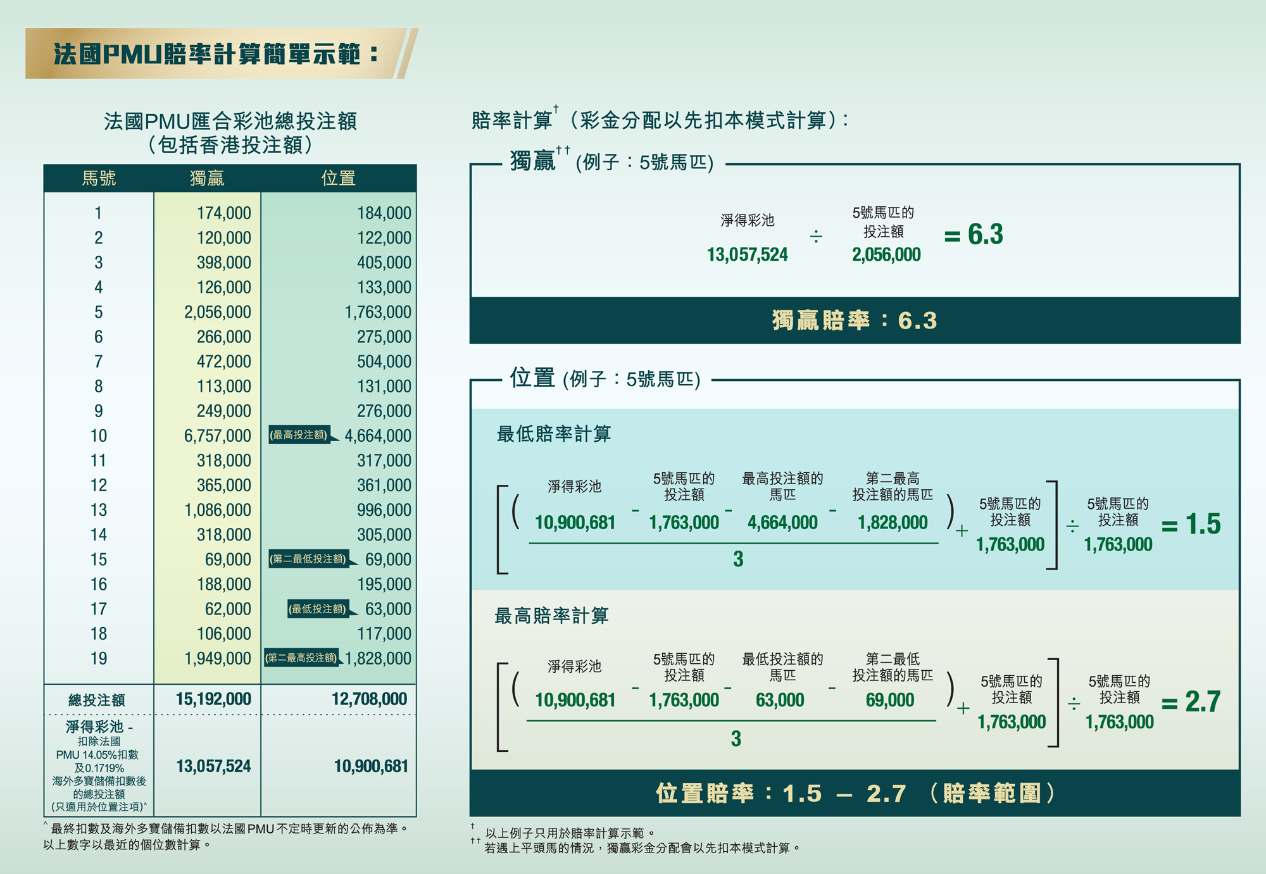Image resolution: width=1266 pixels, height=874 pixels.
Task: Select the 位置 column header
Action: pyautogui.click(x=338, y=178)
